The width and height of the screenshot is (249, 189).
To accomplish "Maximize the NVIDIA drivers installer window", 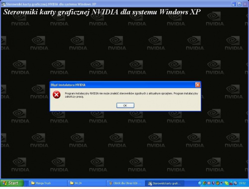I will click(x=240, y=4).
